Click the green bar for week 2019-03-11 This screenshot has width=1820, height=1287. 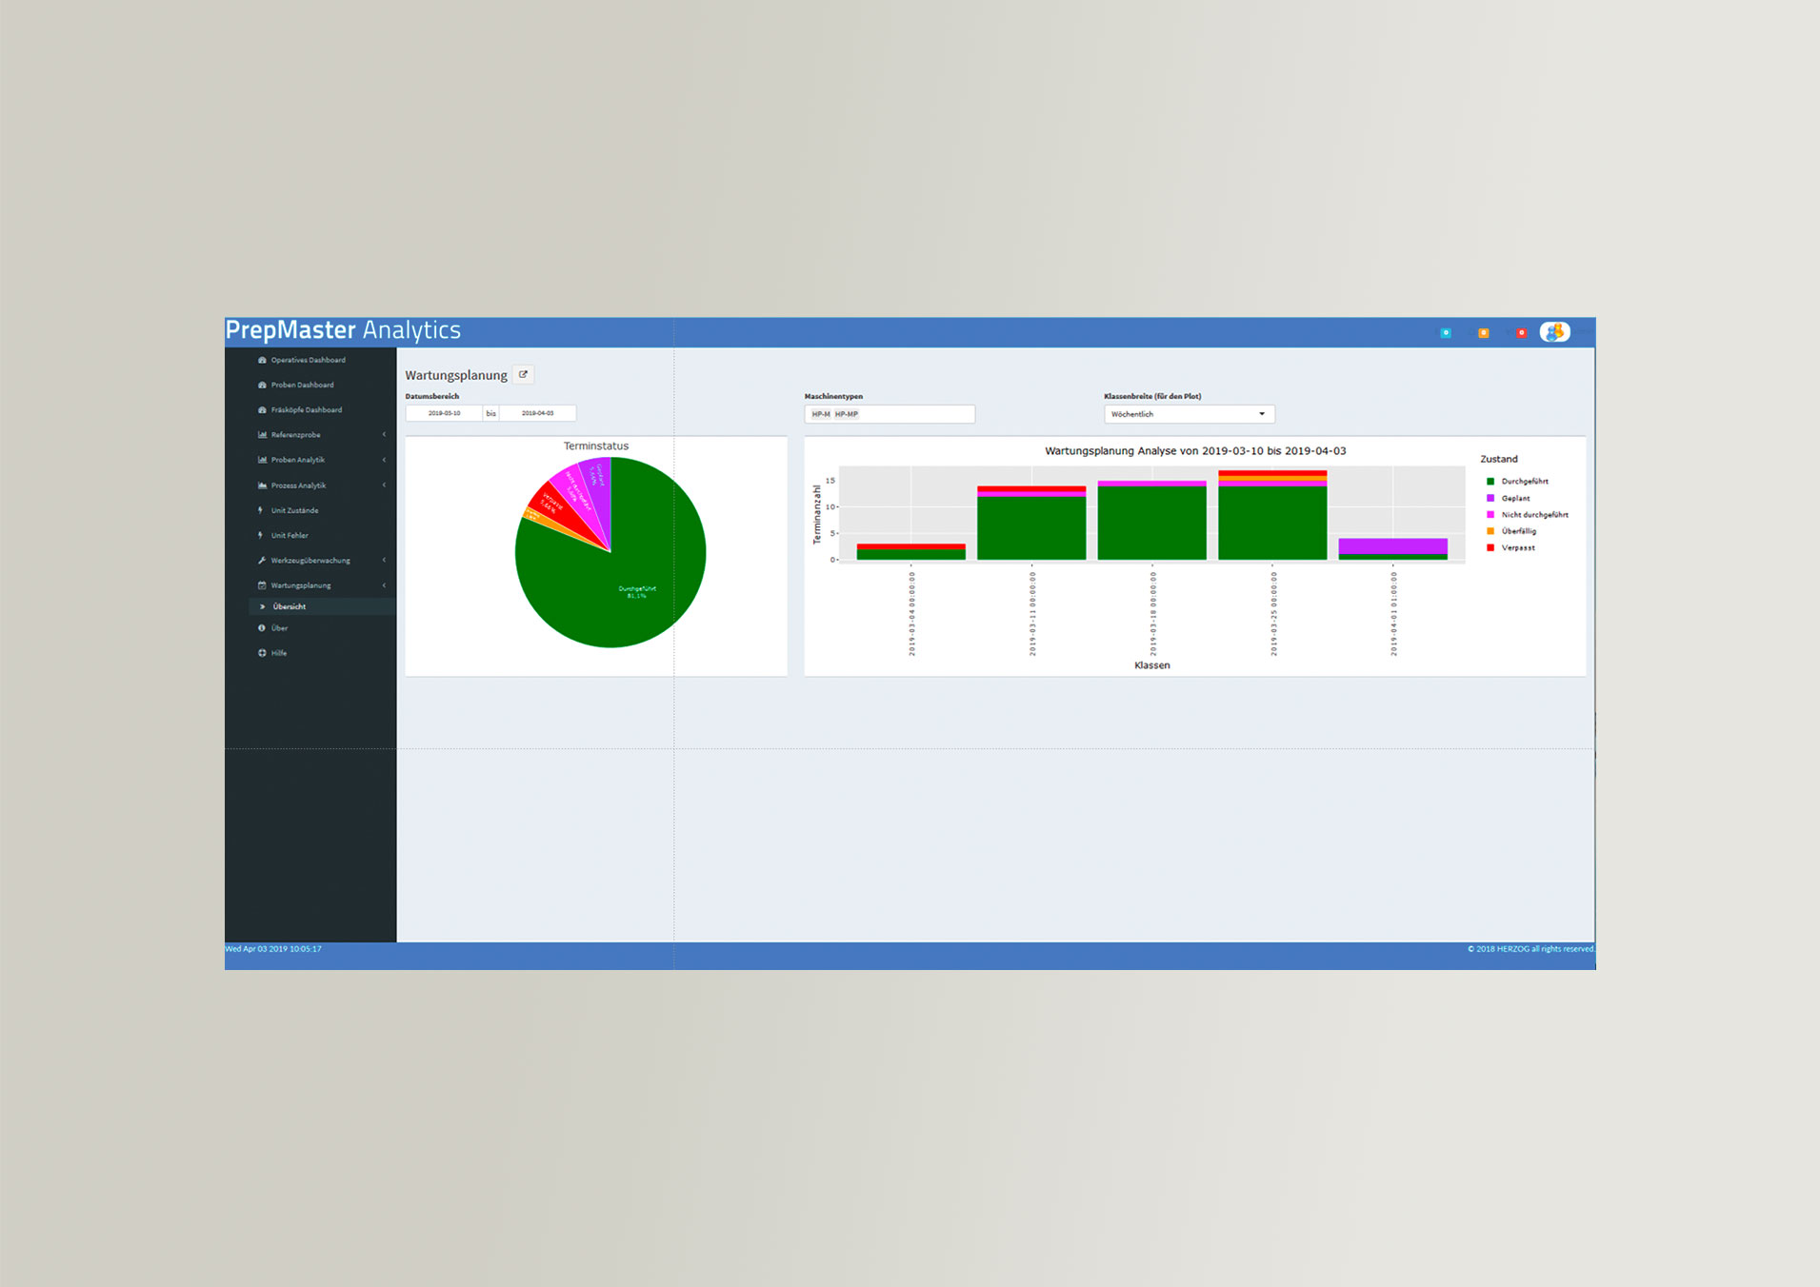point(1031,528)
